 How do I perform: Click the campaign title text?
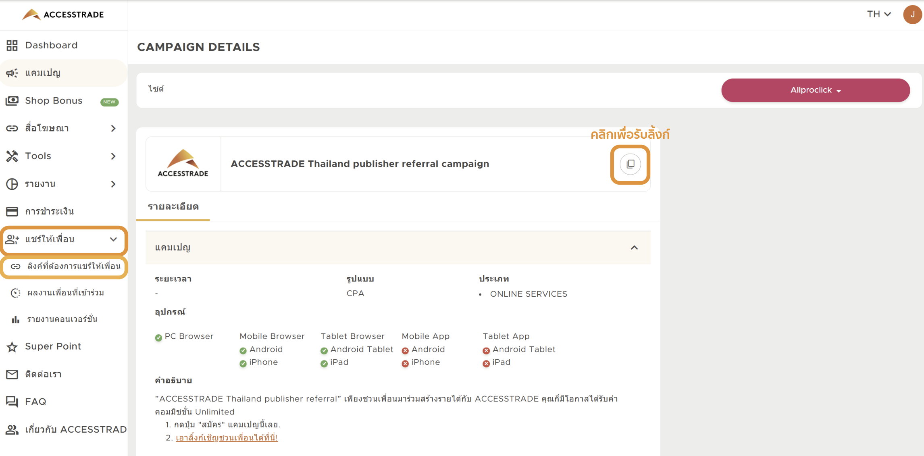click(360, 164)
